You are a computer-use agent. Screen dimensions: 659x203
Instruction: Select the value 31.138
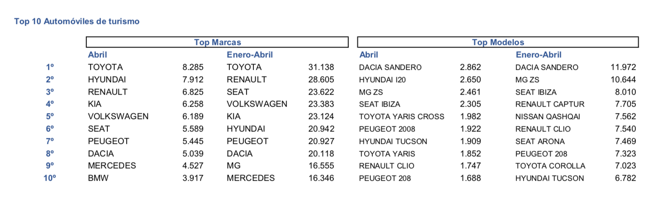(321, 67)
